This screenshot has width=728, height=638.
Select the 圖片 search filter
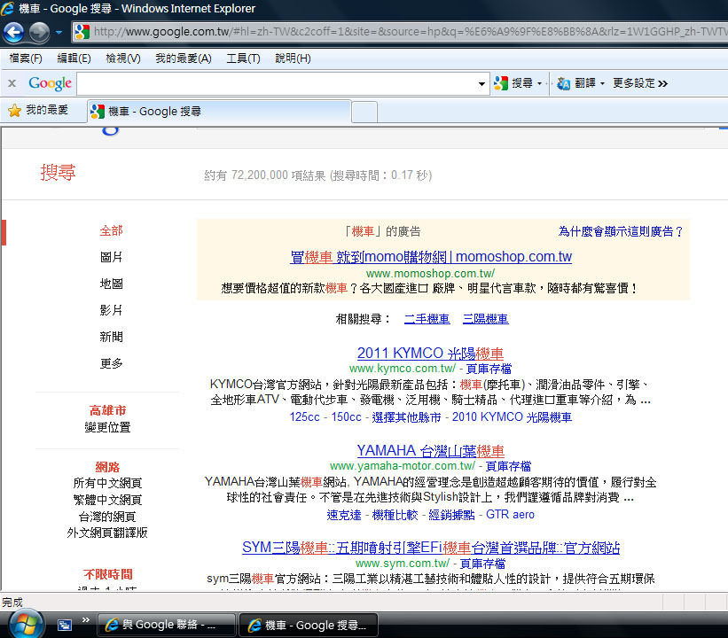coord(112,257)
